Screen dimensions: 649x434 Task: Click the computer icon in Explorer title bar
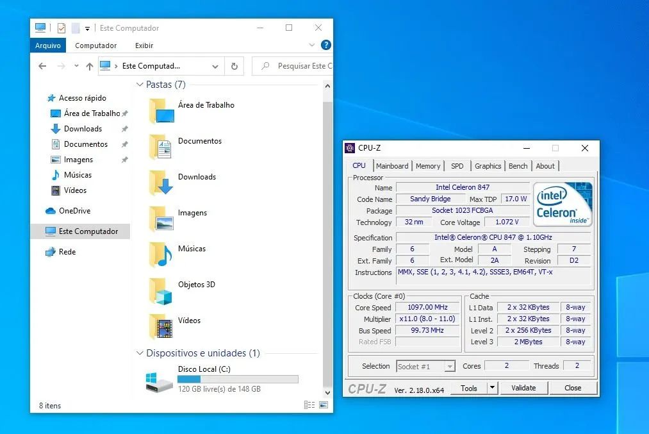pyautogui.click(x=40, y=28)
